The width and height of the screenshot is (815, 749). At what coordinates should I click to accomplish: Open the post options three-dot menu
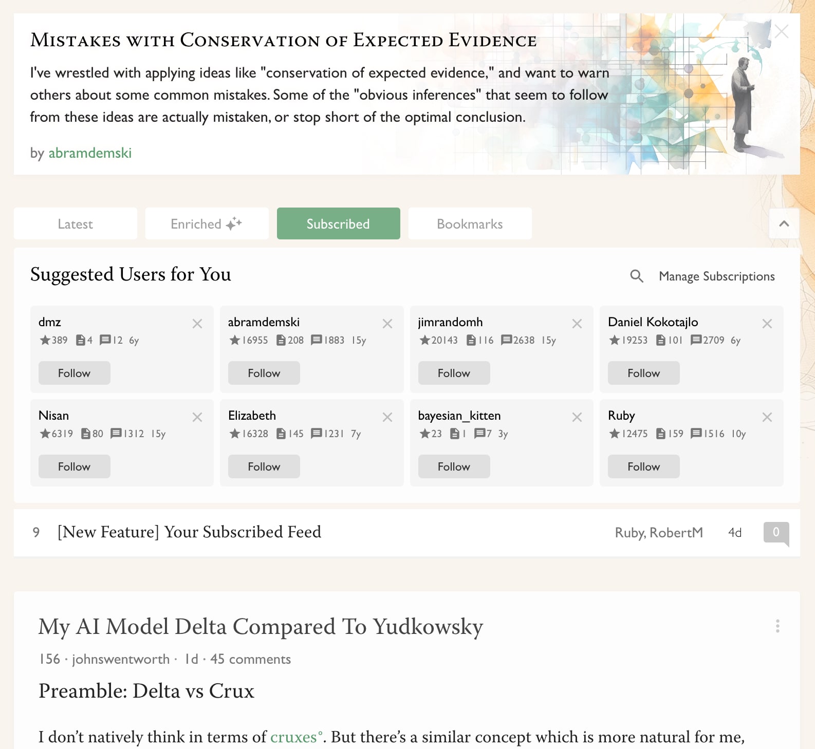(777, 626)
